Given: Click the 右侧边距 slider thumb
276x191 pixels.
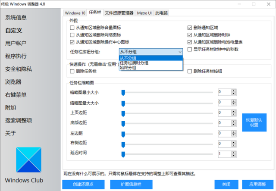Looking at the screenshot, I should tap(123, 144).
